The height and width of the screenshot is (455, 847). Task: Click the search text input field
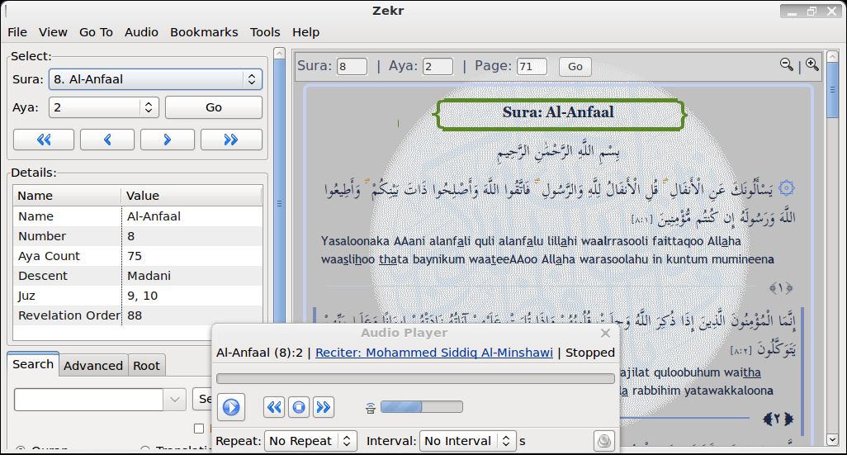pyautogui.click(x=89, y=400)
